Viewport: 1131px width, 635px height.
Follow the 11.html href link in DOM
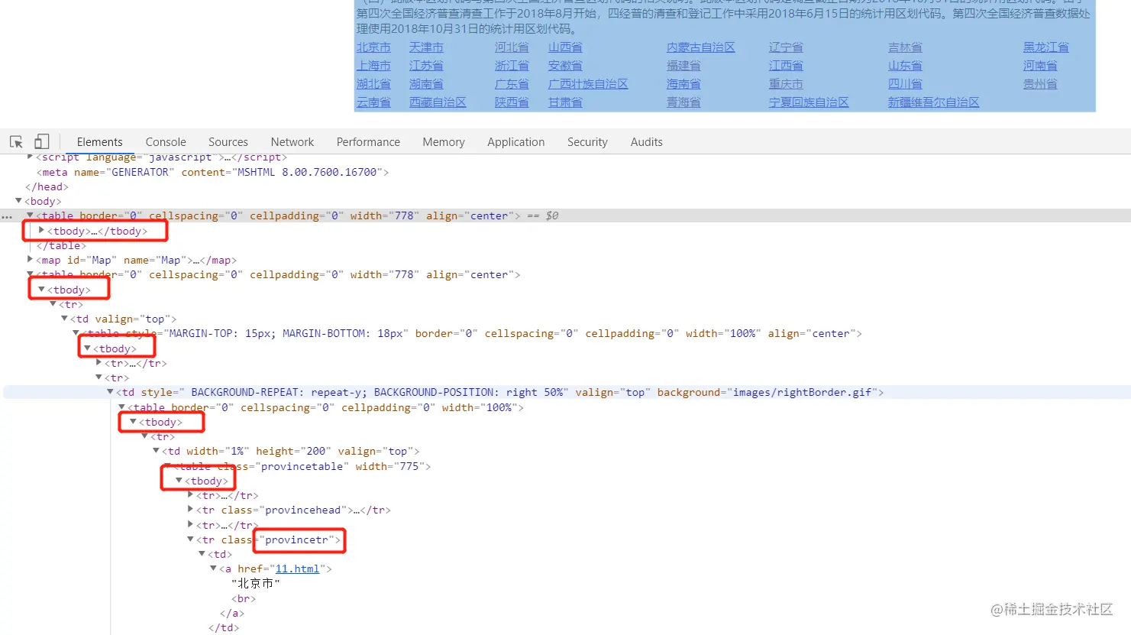297,569
